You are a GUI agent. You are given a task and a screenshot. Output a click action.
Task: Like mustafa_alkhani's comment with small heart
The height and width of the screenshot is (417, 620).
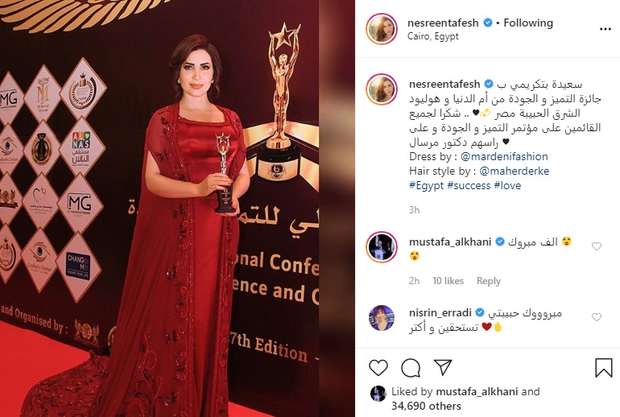(x=597, y=246)
